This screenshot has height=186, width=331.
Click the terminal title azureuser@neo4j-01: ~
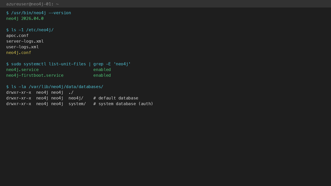coord(32,4)
